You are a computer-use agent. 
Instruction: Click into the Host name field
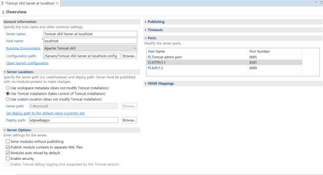click(90, 41)
